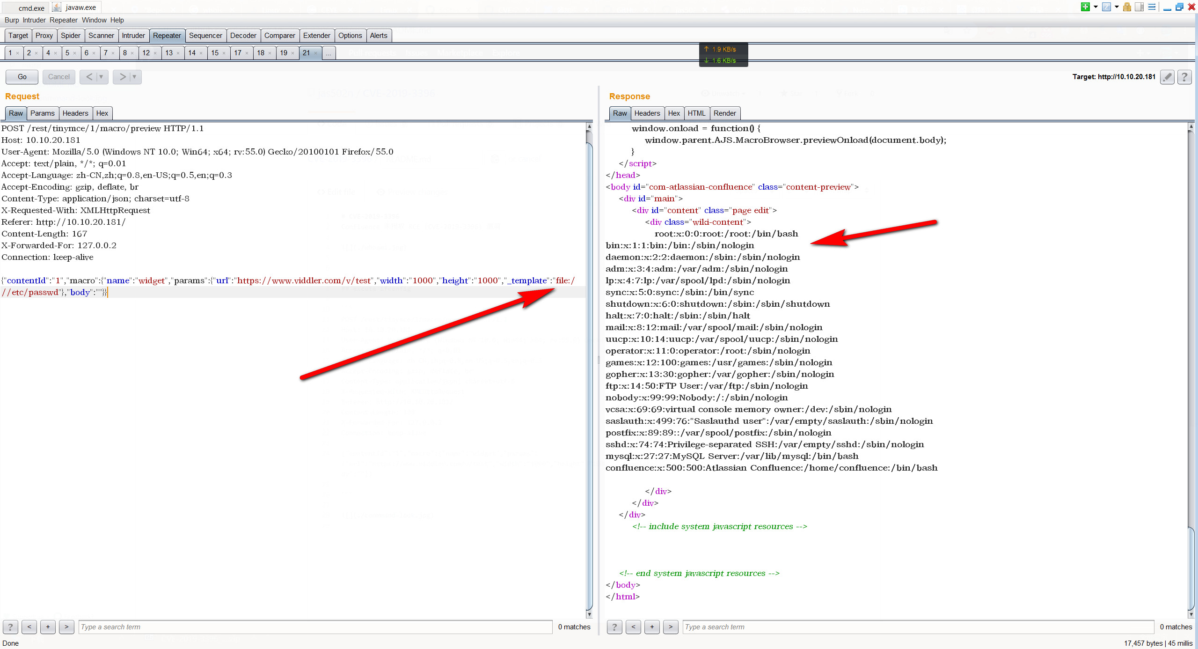Click request search plus options button
The width and height of the screenshot is (1198, 649).
point(48,627)
